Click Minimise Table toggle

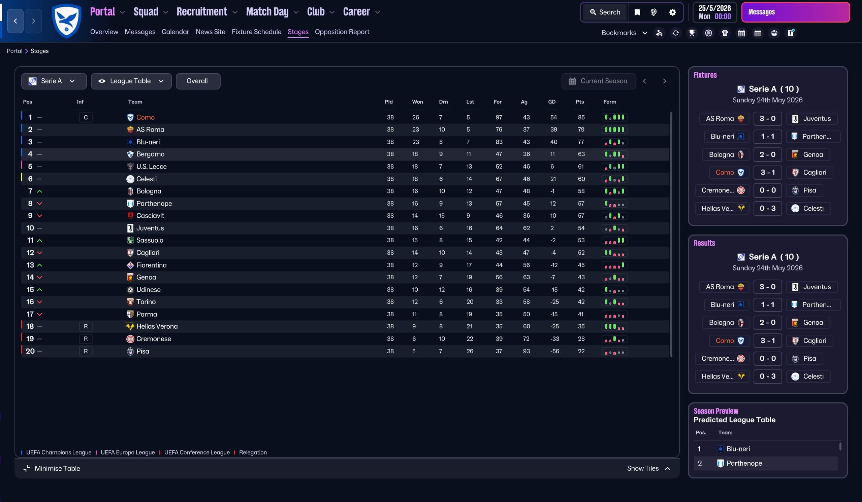51,468
